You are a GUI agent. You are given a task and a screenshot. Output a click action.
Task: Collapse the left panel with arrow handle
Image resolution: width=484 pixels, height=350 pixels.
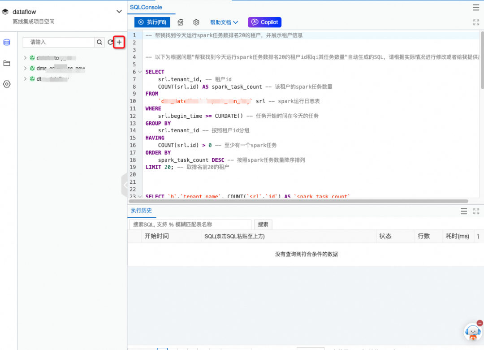pos(125,185)
